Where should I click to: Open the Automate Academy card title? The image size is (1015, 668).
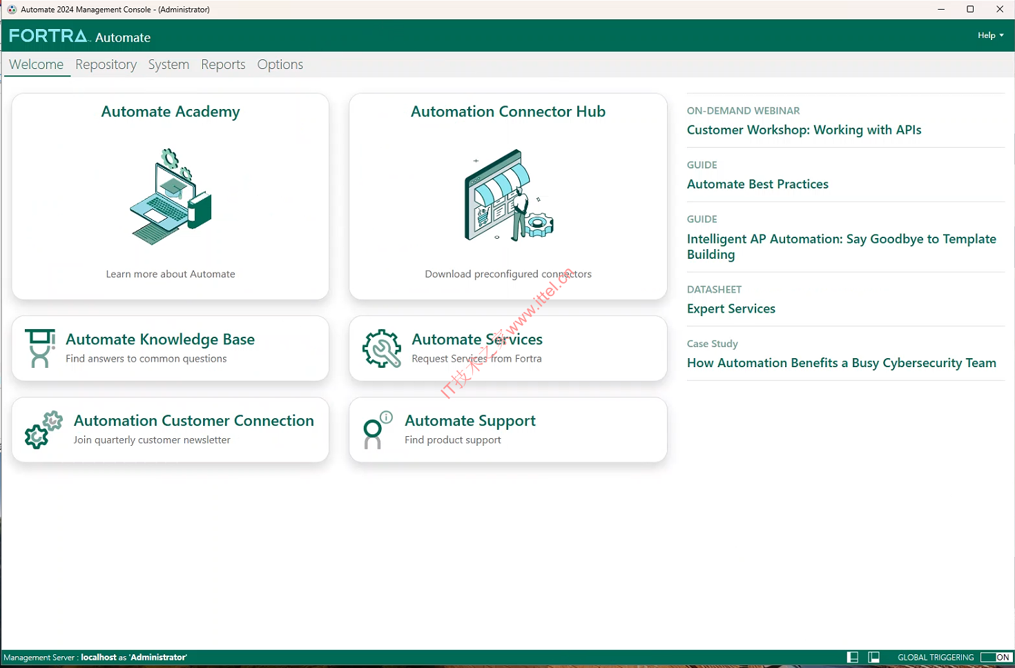[171, 112]
